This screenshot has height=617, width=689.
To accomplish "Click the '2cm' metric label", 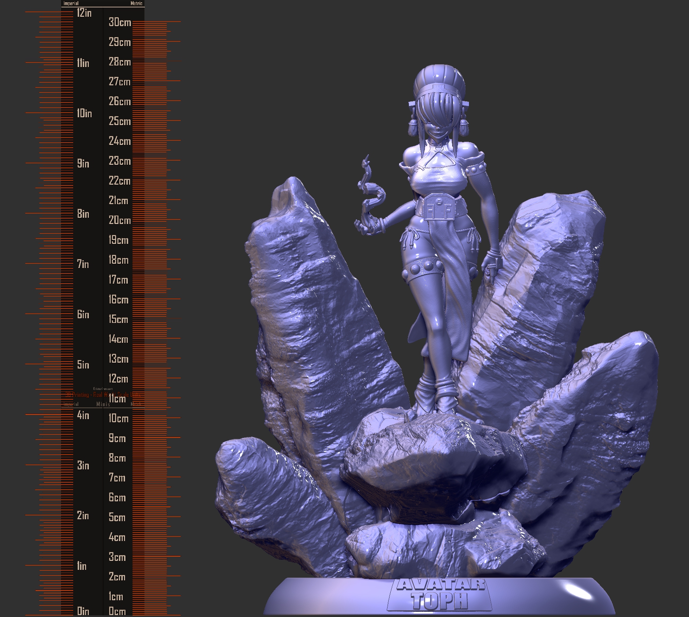I will click(x=117, y=577).
